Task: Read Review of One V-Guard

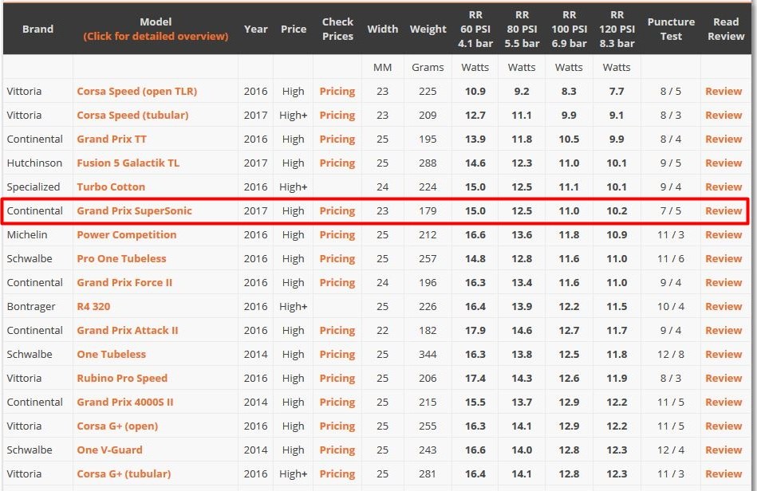Action: pos(723,450)
